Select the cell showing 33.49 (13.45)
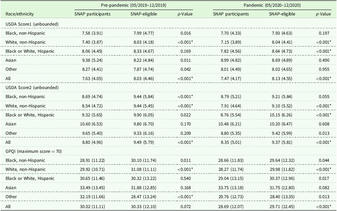The image size is (337, 211). [92, 188]
